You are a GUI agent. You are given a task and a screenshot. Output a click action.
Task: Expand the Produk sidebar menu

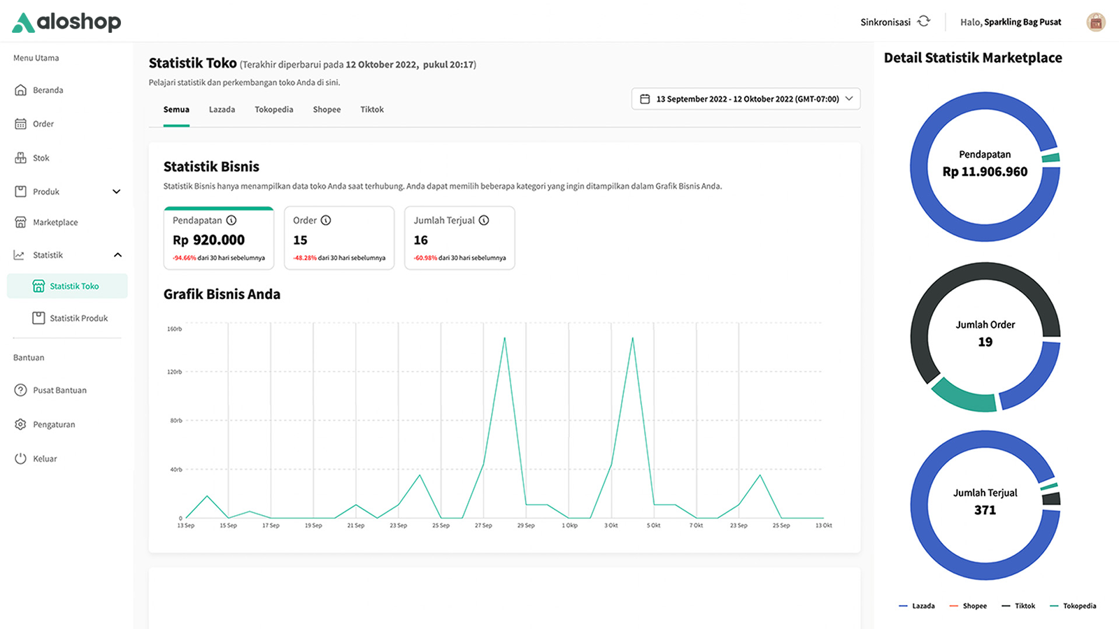pos(116,191)
